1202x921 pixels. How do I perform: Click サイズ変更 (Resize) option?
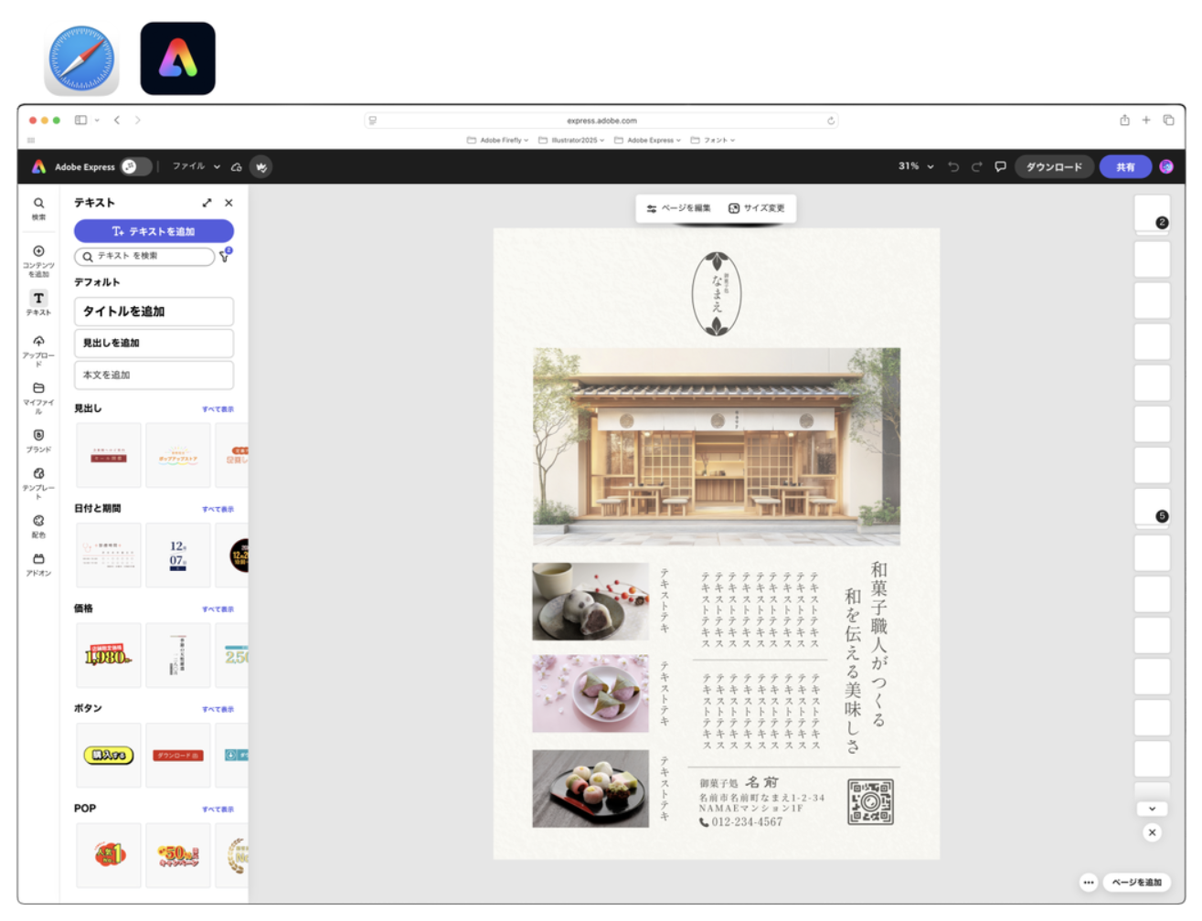[757, 208]
